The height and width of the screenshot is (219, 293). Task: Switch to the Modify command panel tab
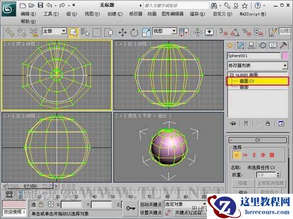tap(241, 46)
